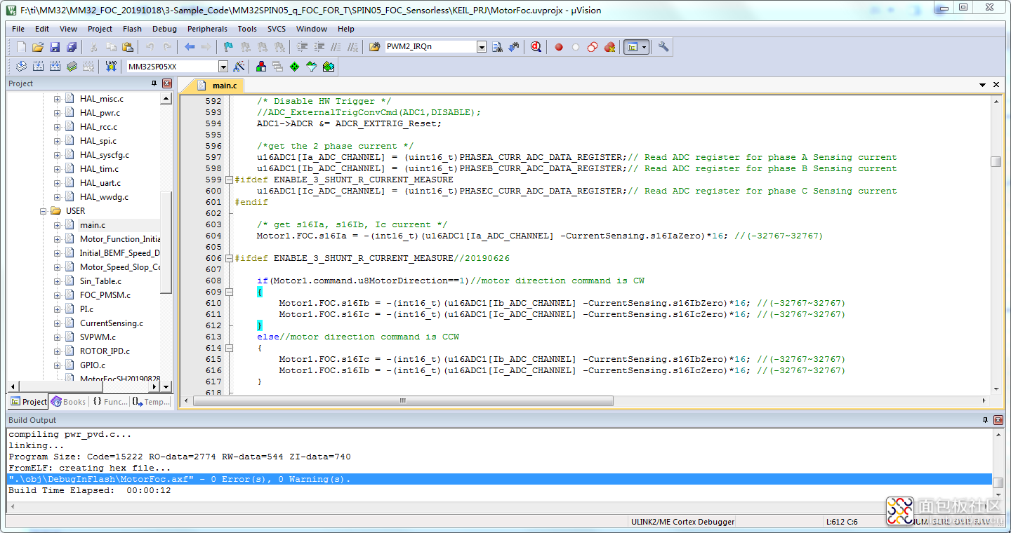Build target files

(x=38, y=67)
